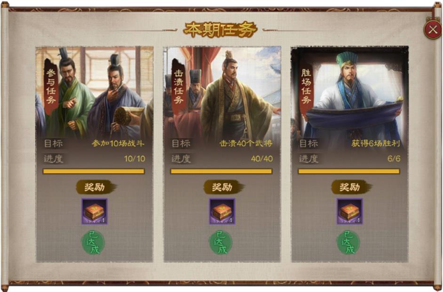Click the 奖励 label on 参与任务 card
The height and width of the screenshot is (292, 443).
point(95,187)
